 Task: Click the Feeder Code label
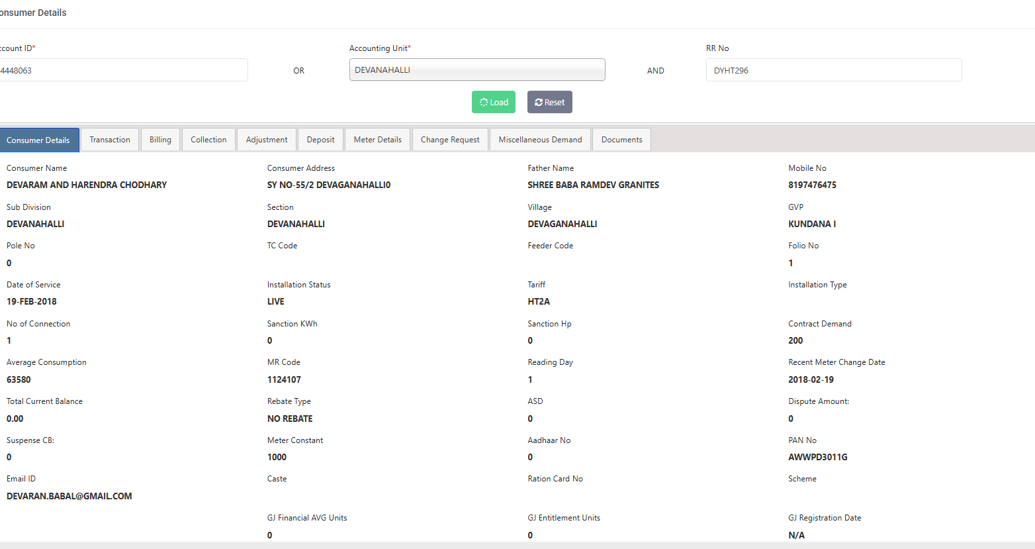(x=551, y=246)
